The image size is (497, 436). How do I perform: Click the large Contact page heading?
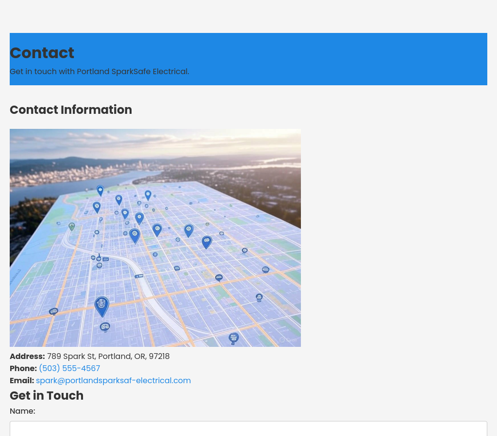42,53
